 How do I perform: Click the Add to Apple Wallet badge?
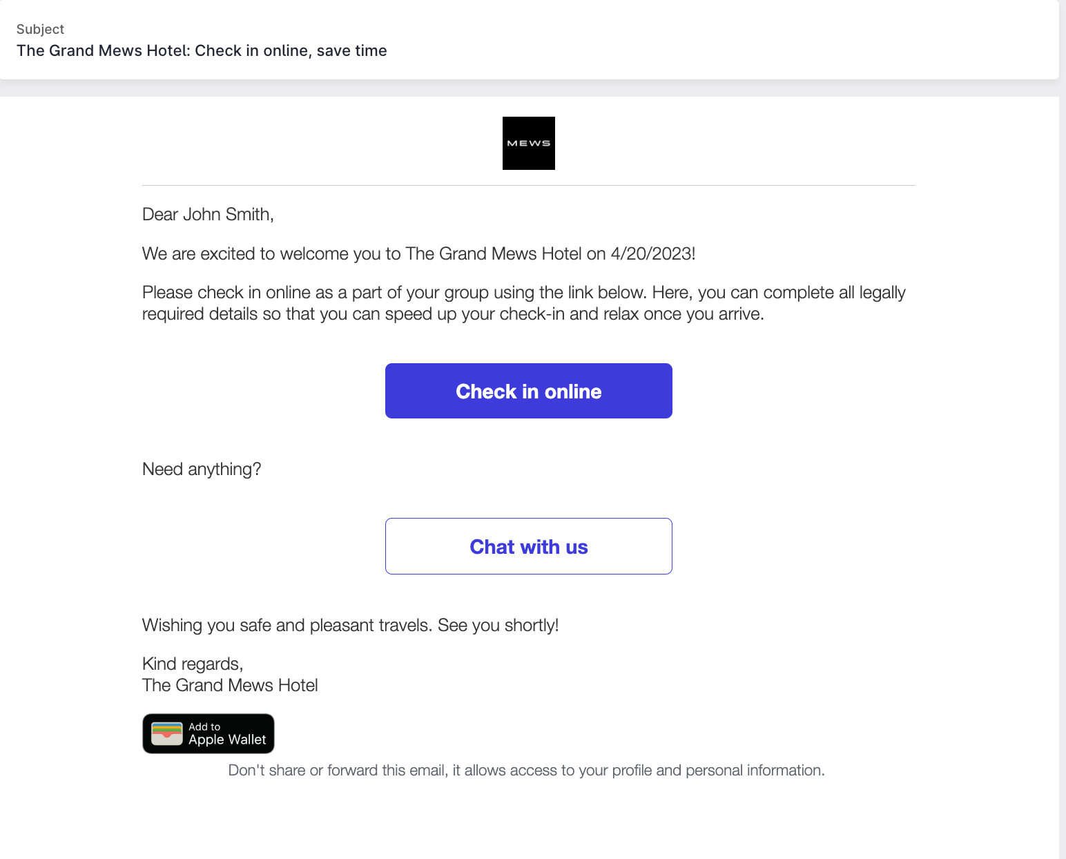[209, 733]
